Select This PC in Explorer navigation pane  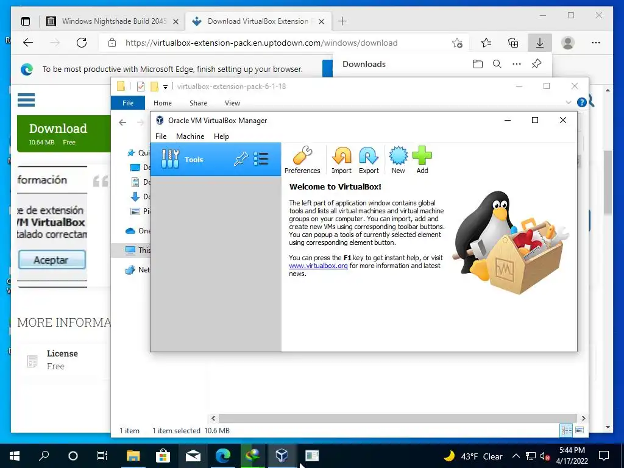[138, 250]
